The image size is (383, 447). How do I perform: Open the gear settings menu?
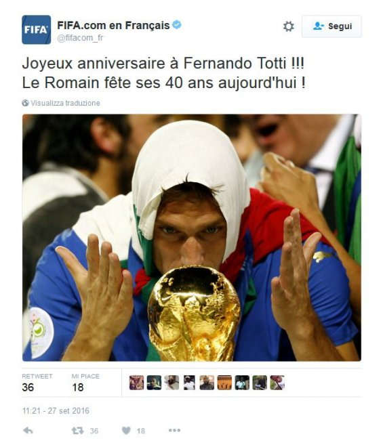(288, 26)
